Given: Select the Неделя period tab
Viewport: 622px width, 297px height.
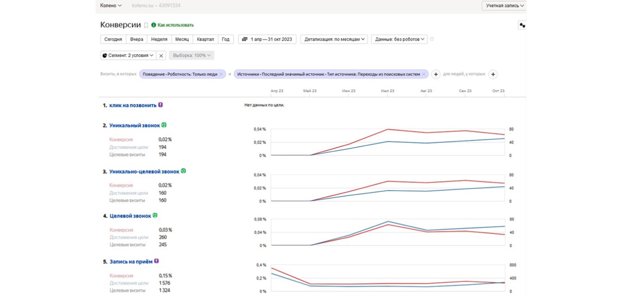Looking at the screenshot, I should (159, 39).
